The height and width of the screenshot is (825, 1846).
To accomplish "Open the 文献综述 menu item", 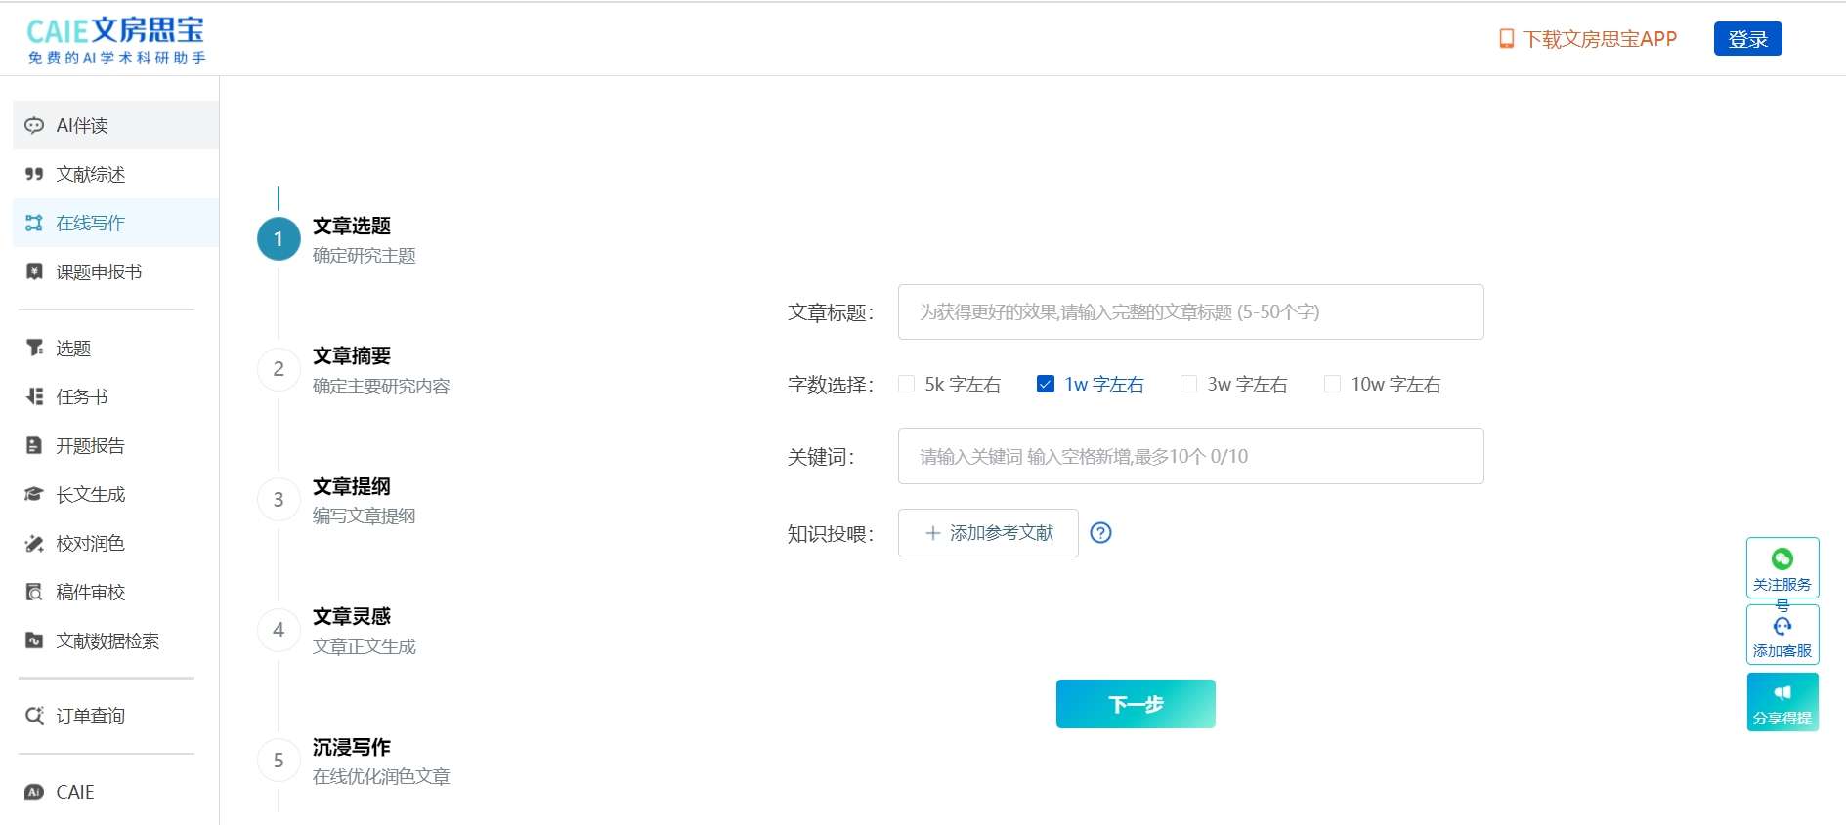I will (x=115, y=175).
